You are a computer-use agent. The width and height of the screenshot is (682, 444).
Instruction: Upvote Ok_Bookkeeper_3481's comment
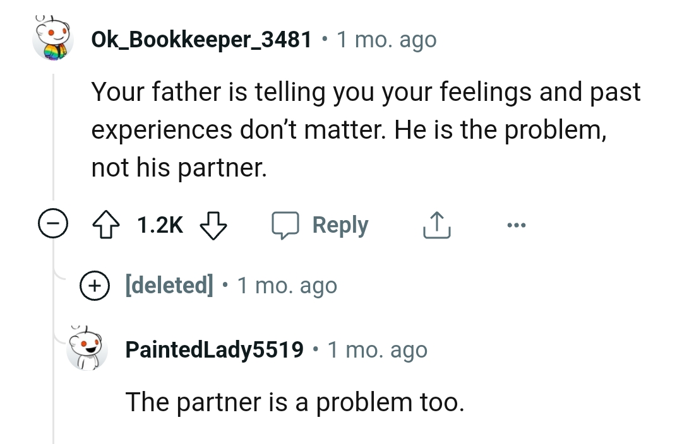pos(107,224)
